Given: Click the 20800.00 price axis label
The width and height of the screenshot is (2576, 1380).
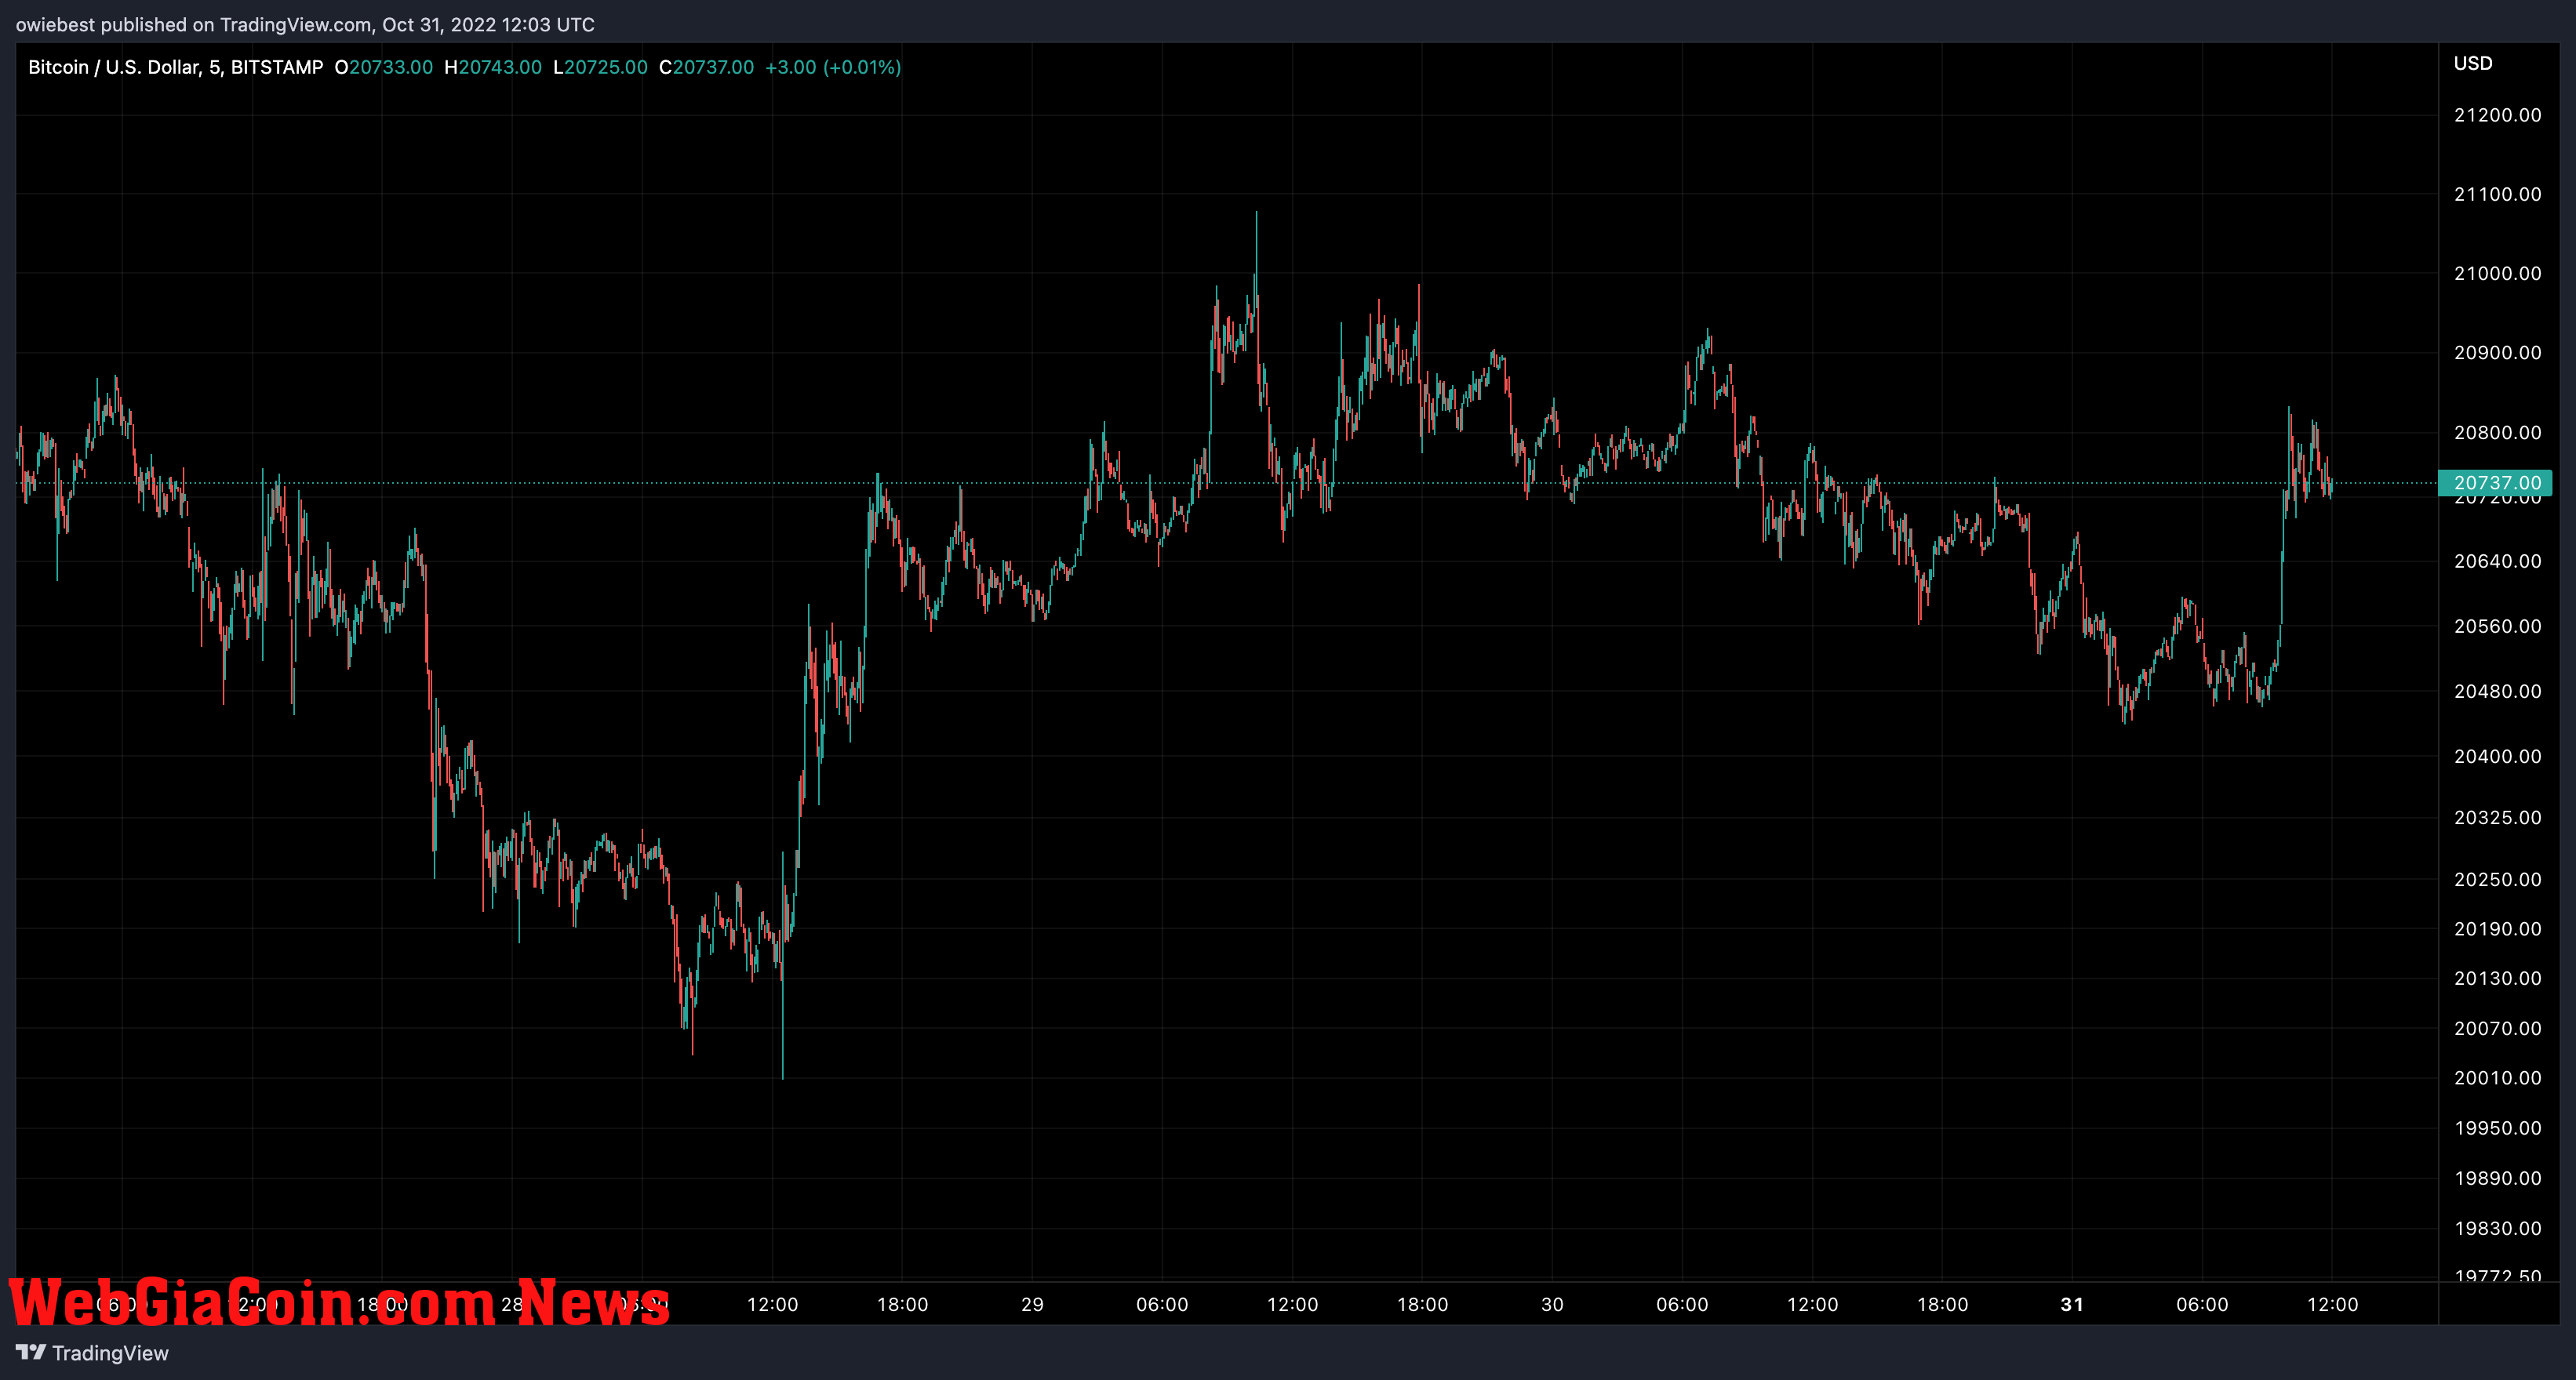Looking at the screenshot, I should pyautogui.click(x=2497, y=432).
